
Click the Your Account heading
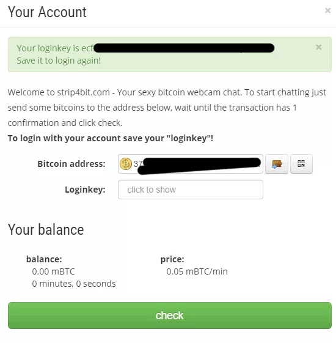coord(47,12)
